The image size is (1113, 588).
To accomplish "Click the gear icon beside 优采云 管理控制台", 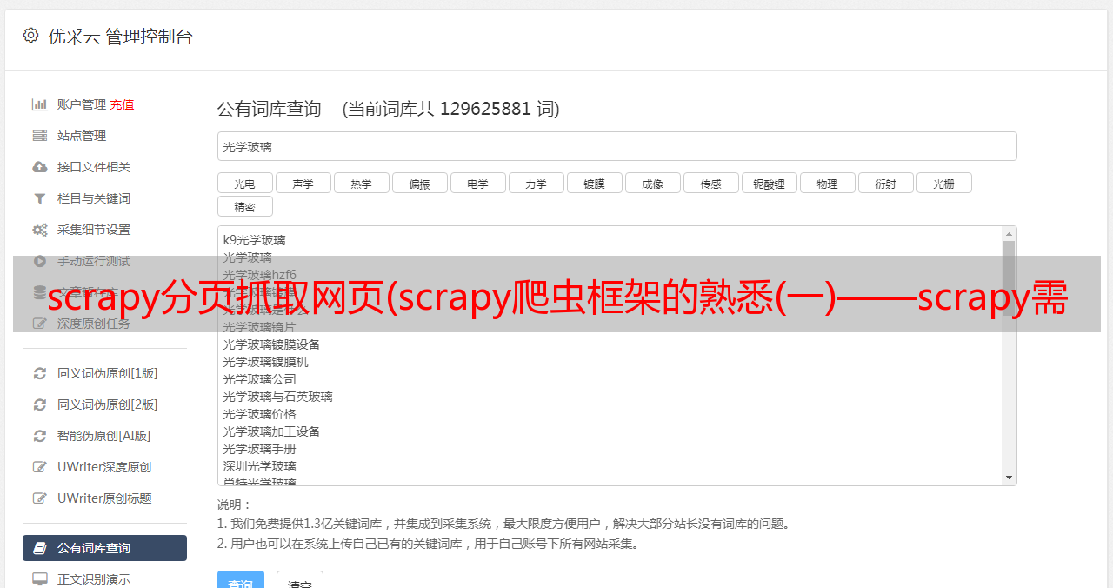I will tap(30, 36).
